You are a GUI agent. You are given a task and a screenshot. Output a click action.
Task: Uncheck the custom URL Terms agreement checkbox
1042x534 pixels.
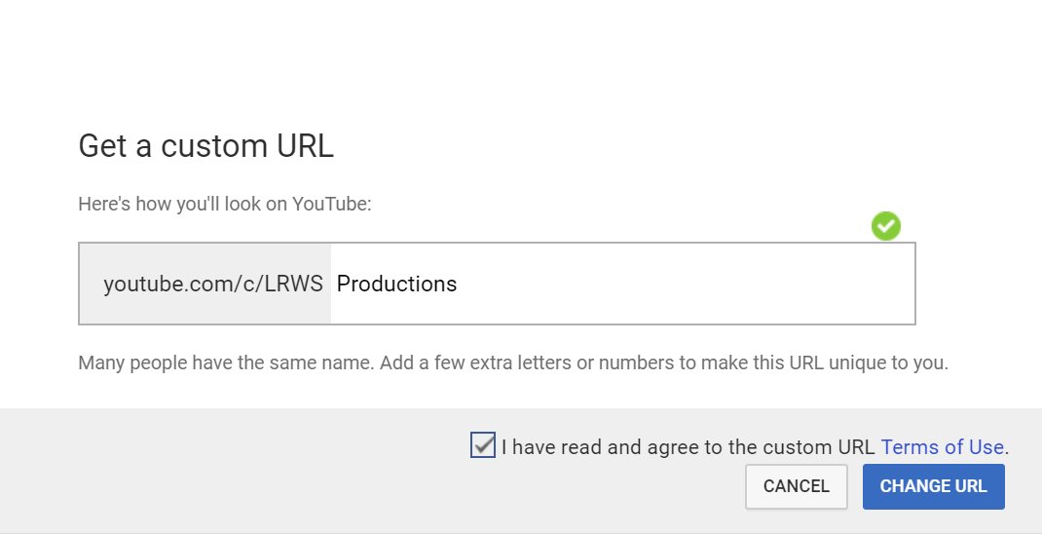tap(482, 445)
